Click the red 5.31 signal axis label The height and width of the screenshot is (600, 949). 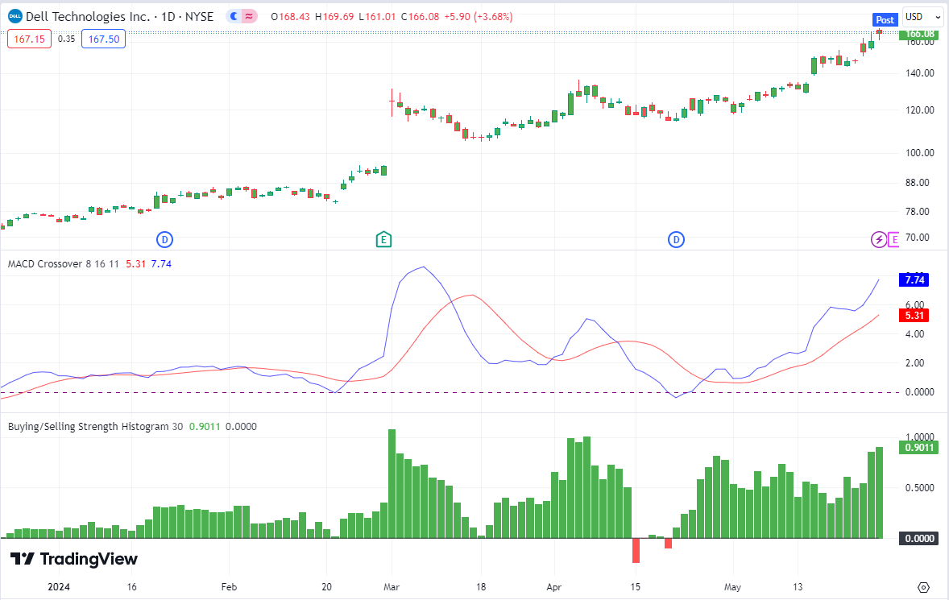914,315
